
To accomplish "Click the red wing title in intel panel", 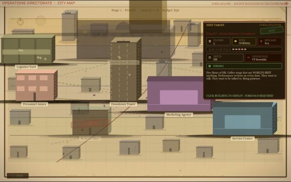I will tap(231, 34).
